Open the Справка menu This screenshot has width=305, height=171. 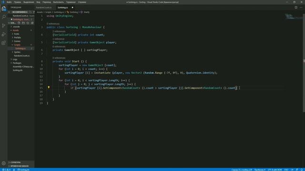82,2
